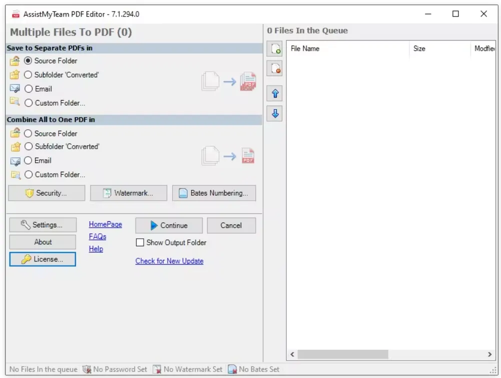The height and width of the screenshot is (378, 501).
Task: Select Subfolder 'Converted' for separate PDFs
Action: click(28, 75)
